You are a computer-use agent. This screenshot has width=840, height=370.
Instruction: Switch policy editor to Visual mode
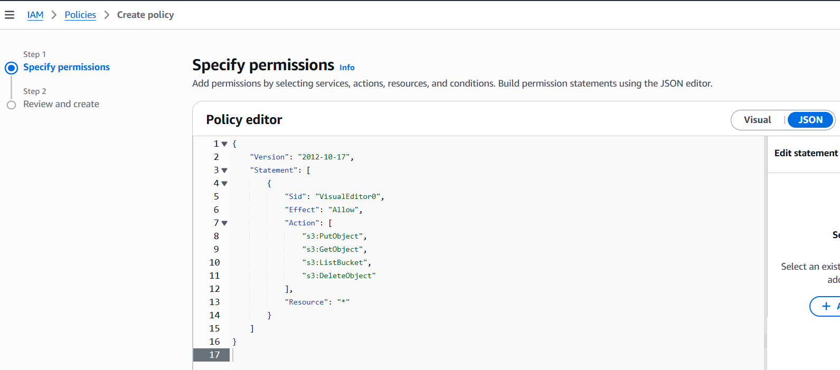tap(757, 120)
